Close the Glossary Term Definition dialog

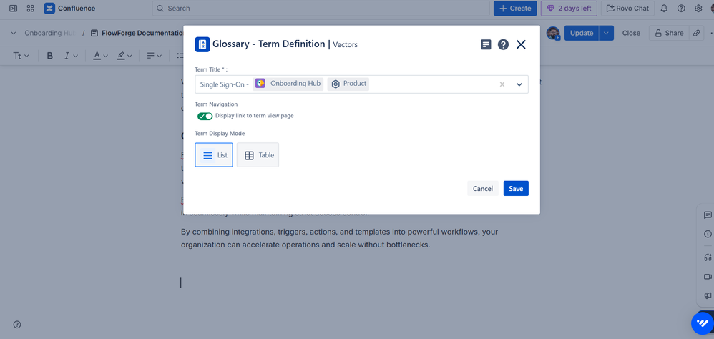521,44
